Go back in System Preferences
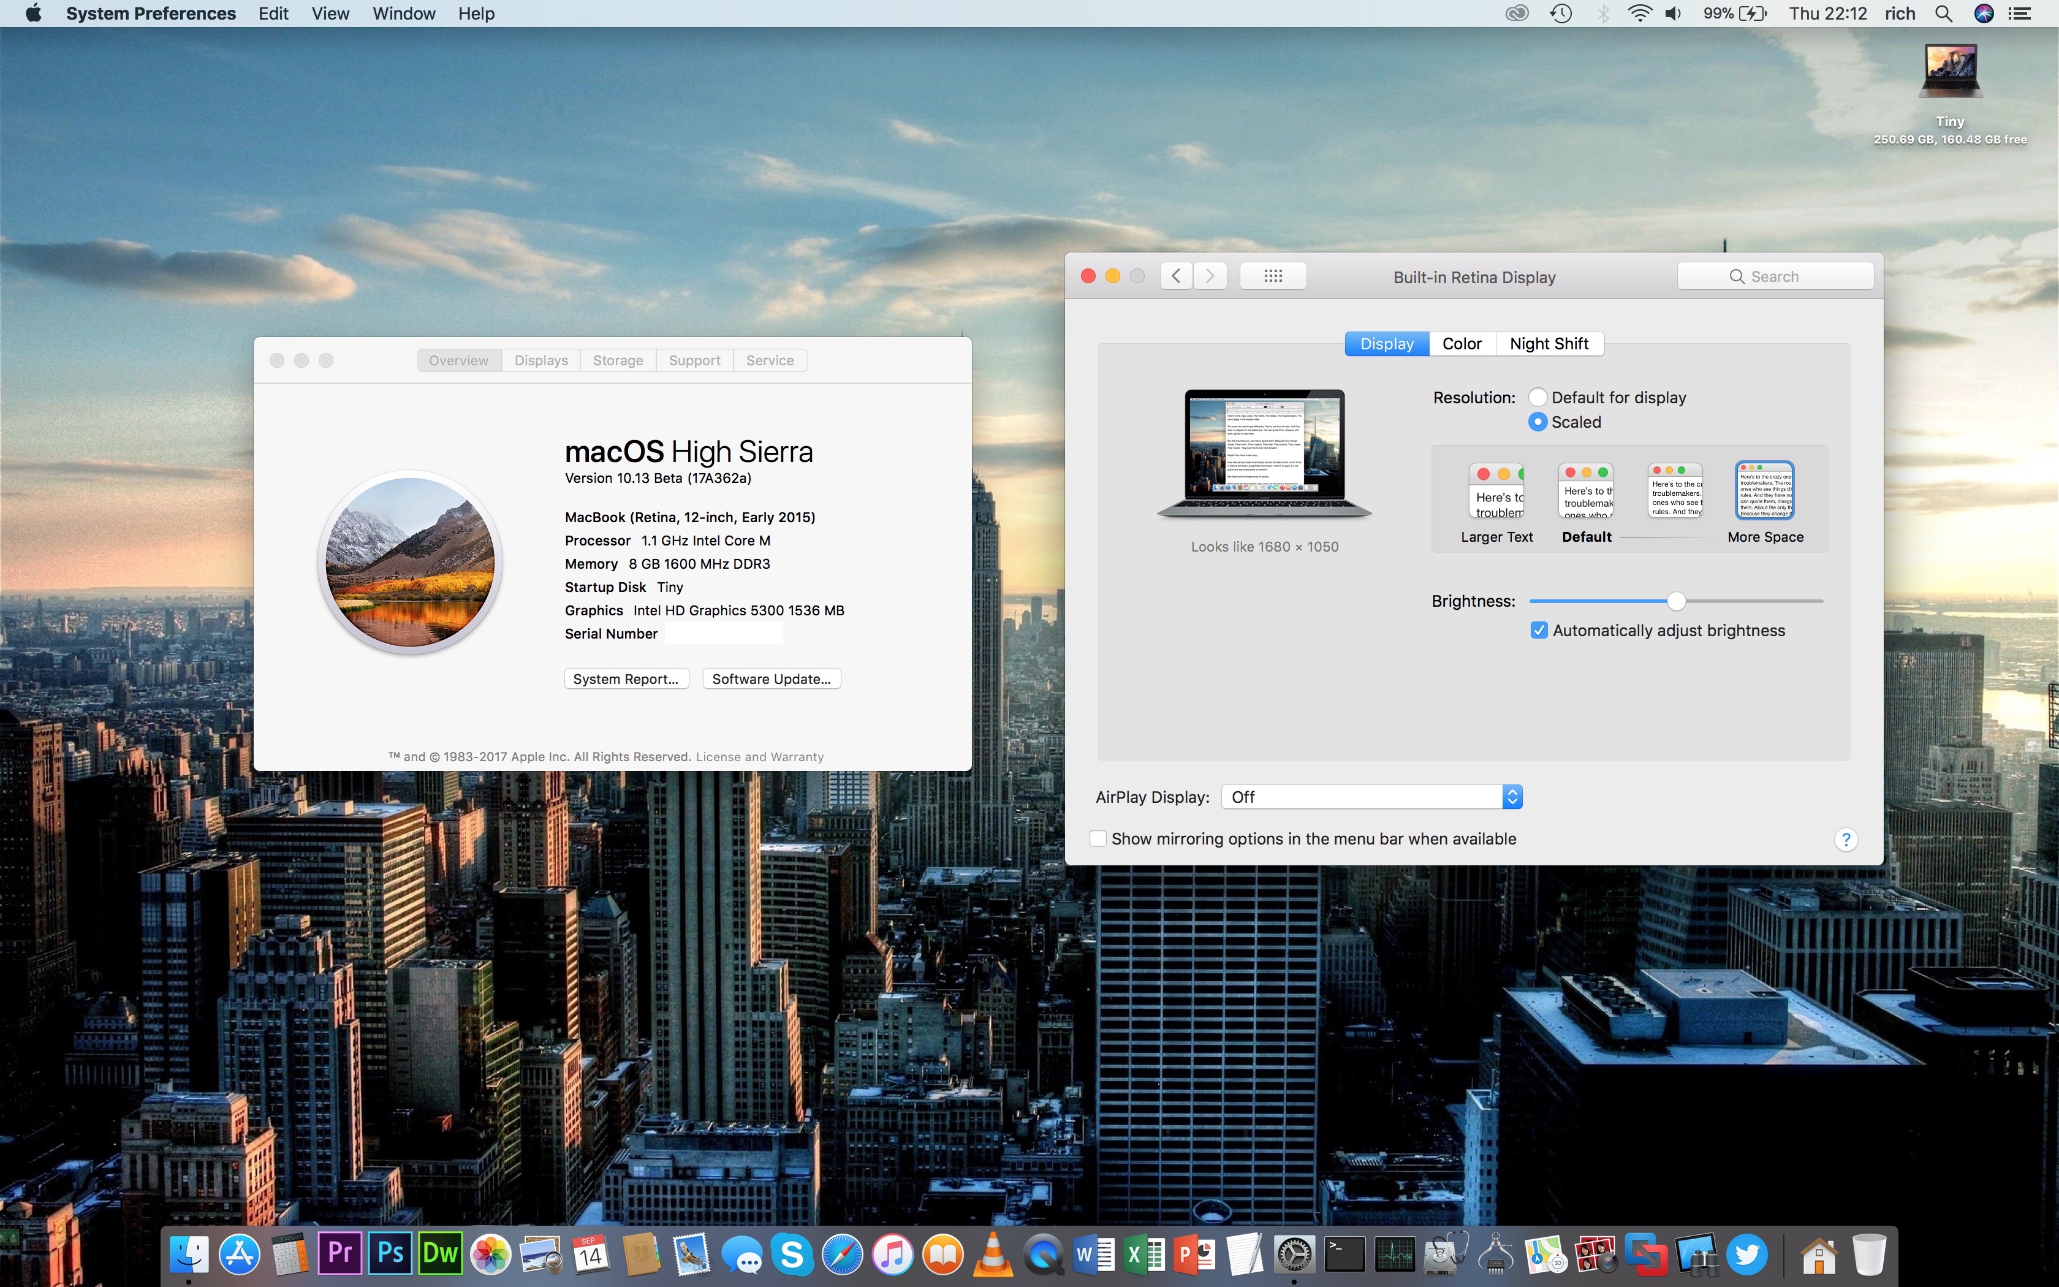Image resolution: width=2059 pixels, height=1287 pixels. [1176, 276]
